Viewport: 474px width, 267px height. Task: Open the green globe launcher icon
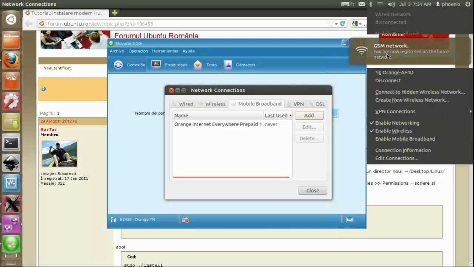pos(11,244)
